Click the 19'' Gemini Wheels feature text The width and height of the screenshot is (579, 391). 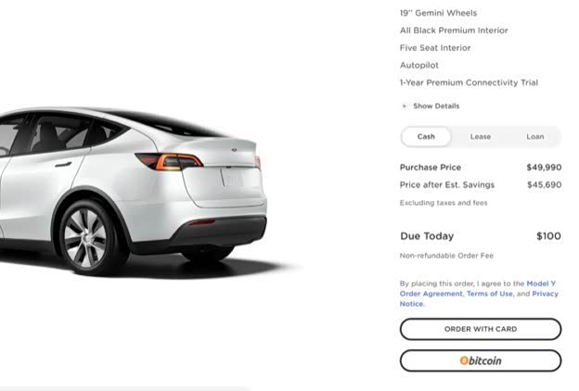(438, 13)
